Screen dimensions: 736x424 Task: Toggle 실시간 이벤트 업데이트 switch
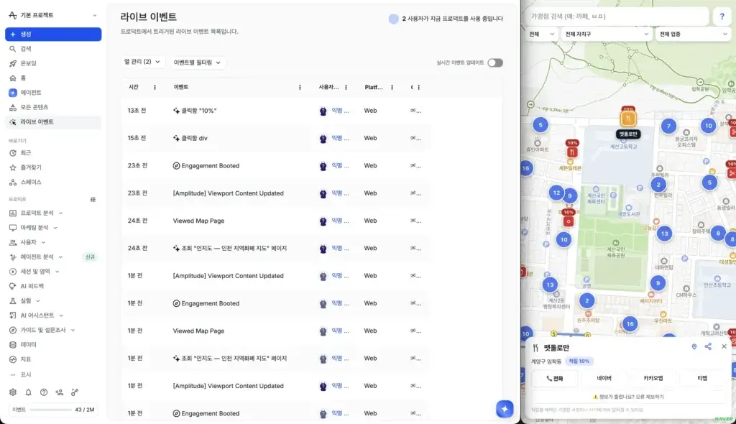tap(494, 63)
